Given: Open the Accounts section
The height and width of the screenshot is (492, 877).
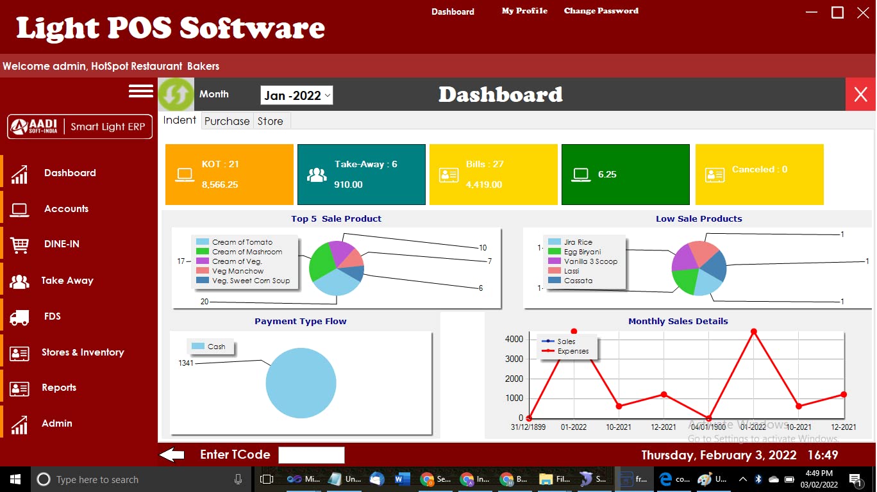Looking at the screenshot, I should tap(66, 209).
